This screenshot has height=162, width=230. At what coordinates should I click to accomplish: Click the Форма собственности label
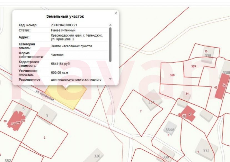31,55
